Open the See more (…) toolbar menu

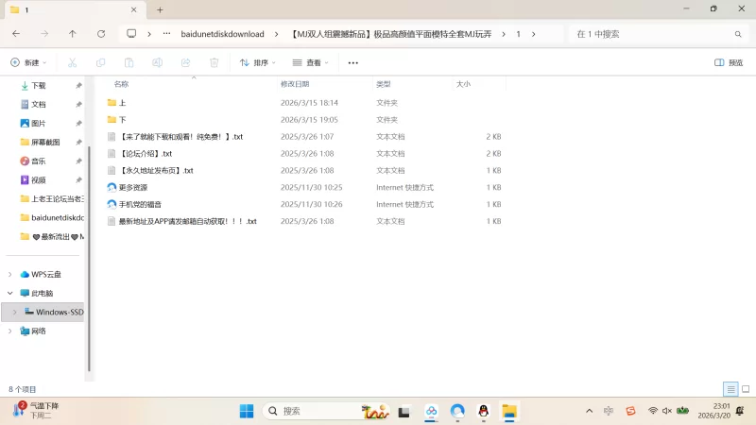353,62
